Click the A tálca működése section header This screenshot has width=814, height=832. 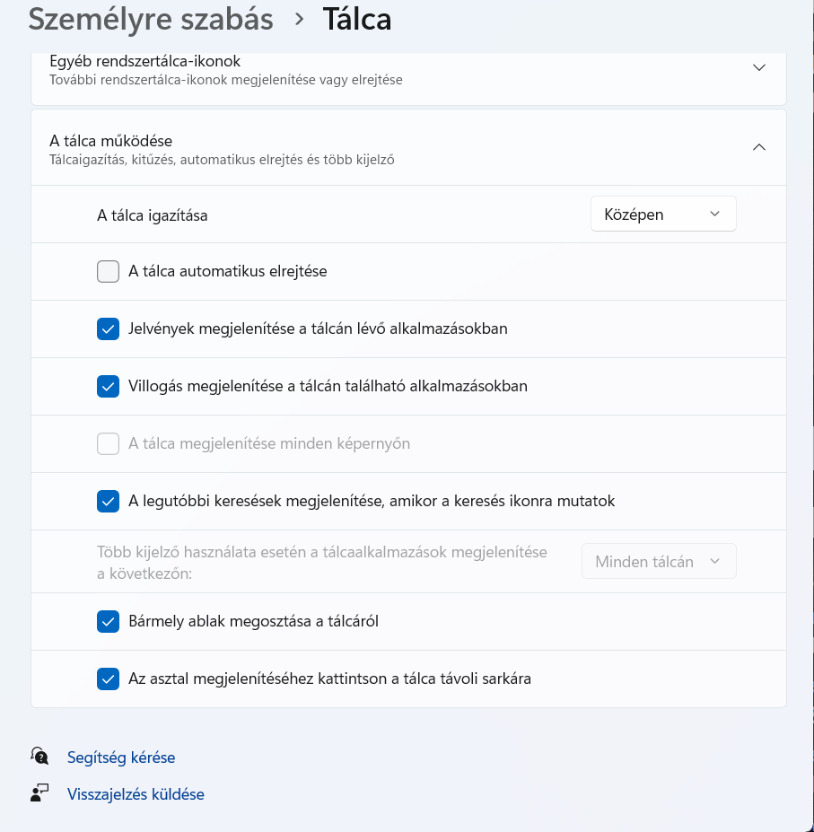pos(408,147)
